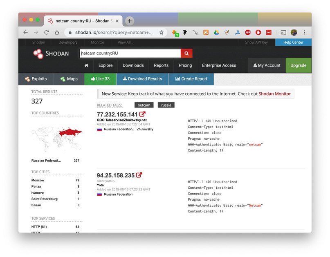Click View All... link in top bar
Screen dimensions: 330x257
click(x=126, y=42)
